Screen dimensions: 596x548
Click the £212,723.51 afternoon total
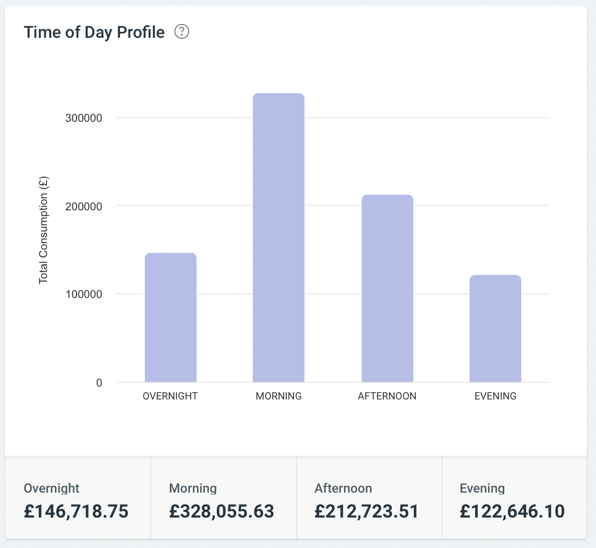point(367,512)
